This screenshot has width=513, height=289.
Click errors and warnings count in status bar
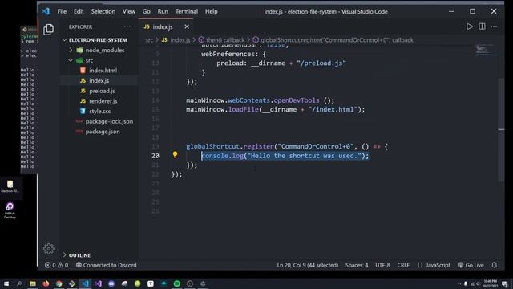click(x=56, y=265)
